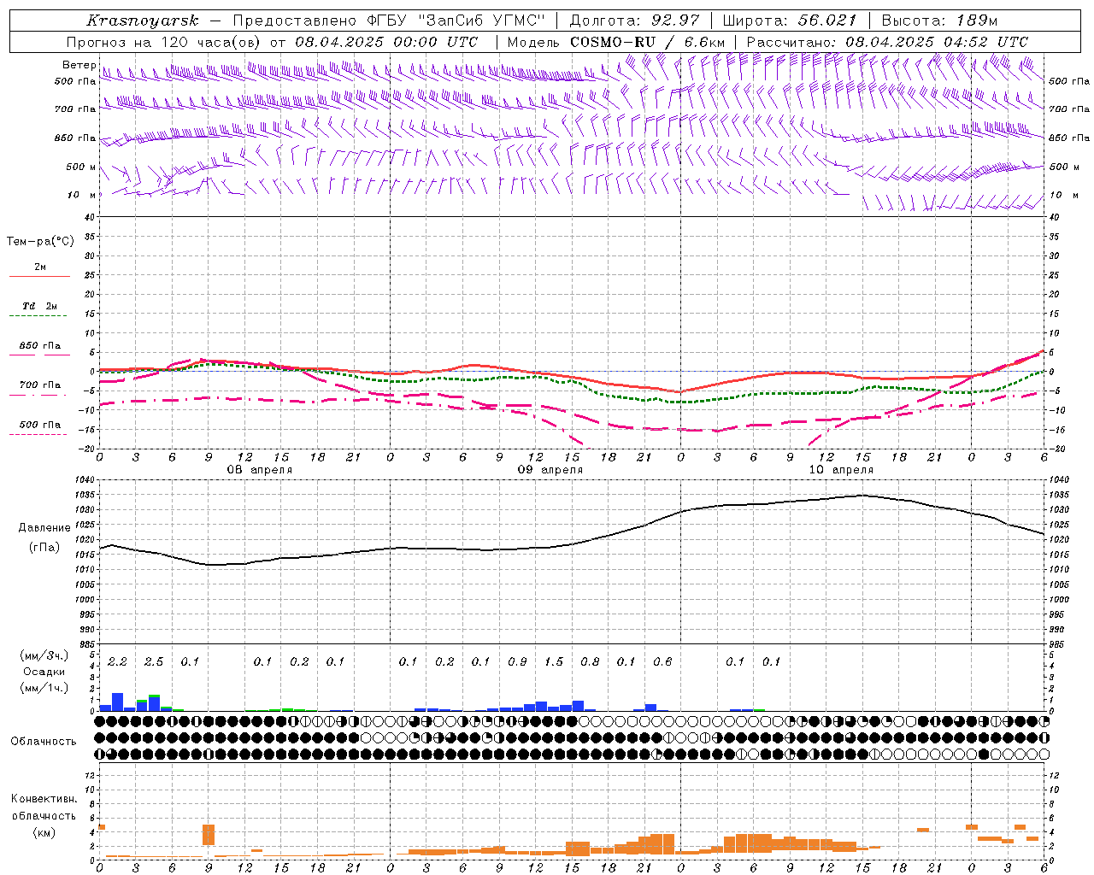Click the 2.5 precipitation value
This screenshot has height=875, width=1094.
[x=154, y=662]
